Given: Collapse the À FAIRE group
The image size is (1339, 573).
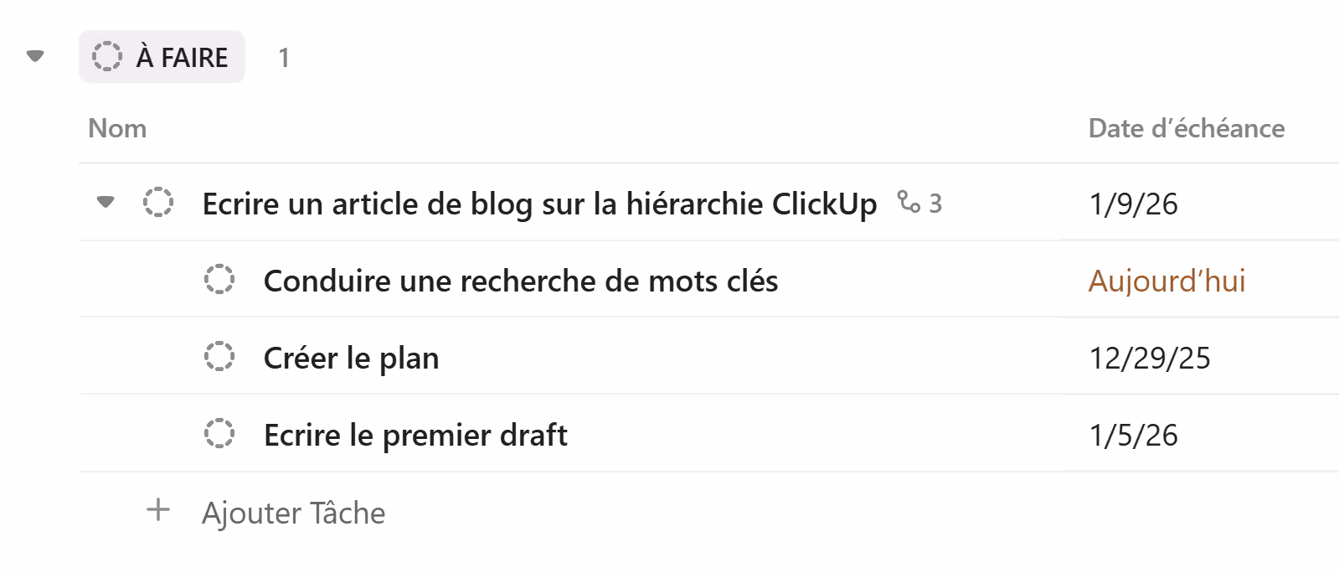Looking at the screenshot, I should (x=33, y=56).
